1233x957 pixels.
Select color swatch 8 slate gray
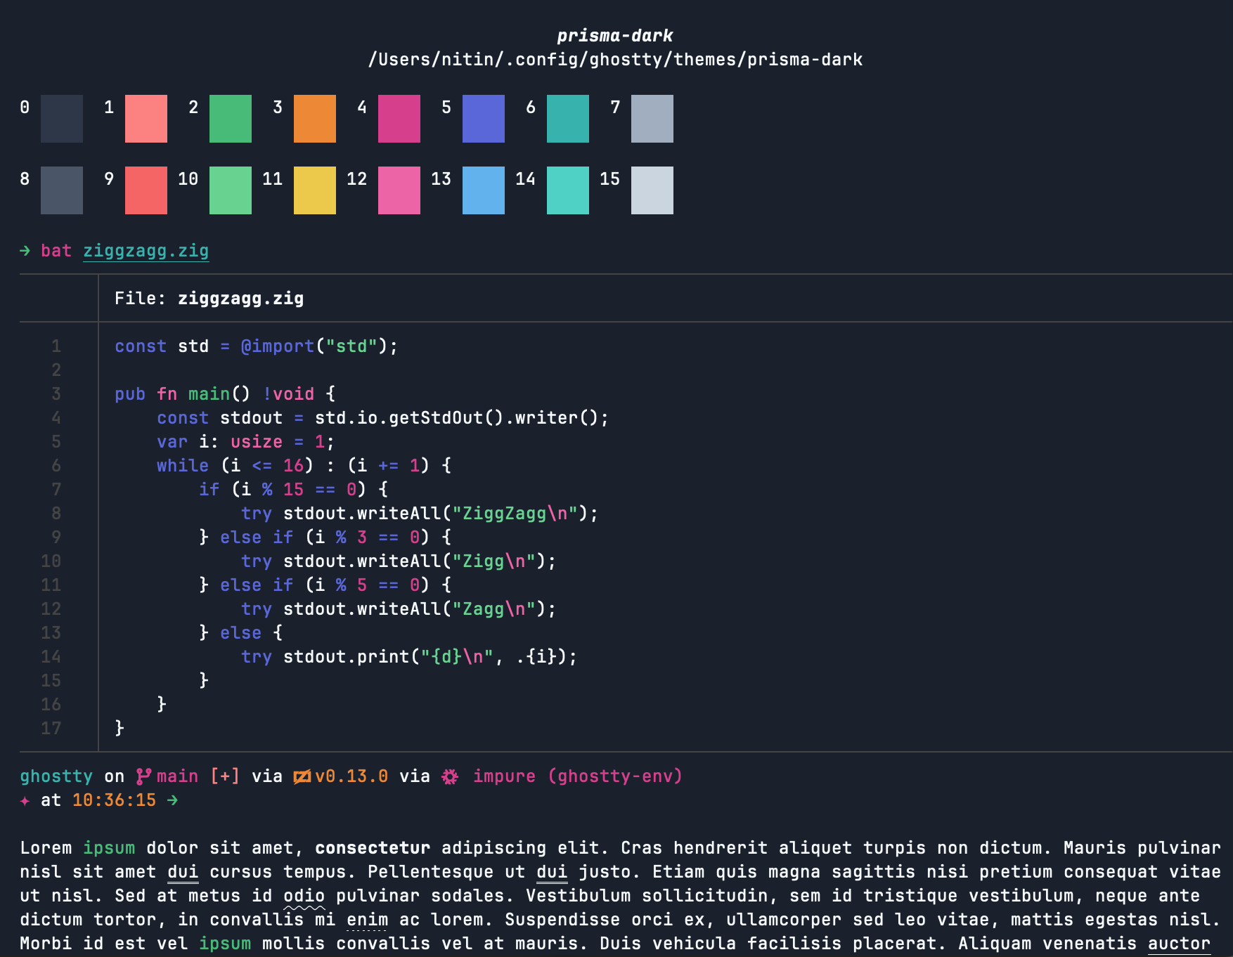coord(62,190)
